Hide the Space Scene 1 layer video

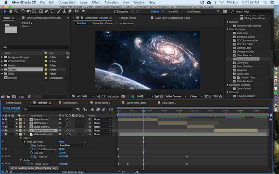(x=3, y=119)
